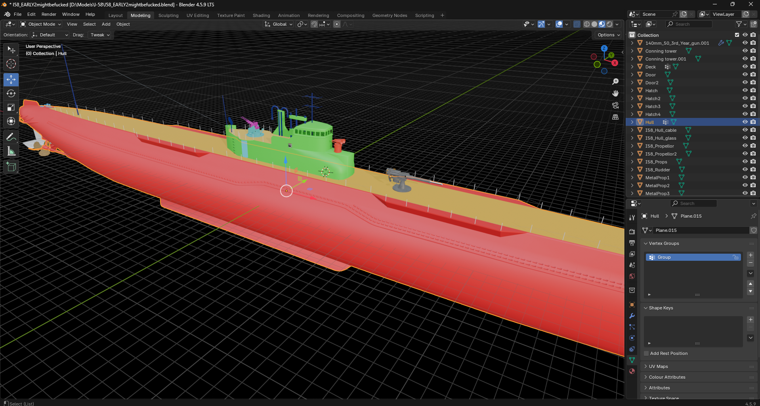This screenshot has height=406, width=760.
Task: Toggle the camera view icon
Action: click(x=615, y=105)
